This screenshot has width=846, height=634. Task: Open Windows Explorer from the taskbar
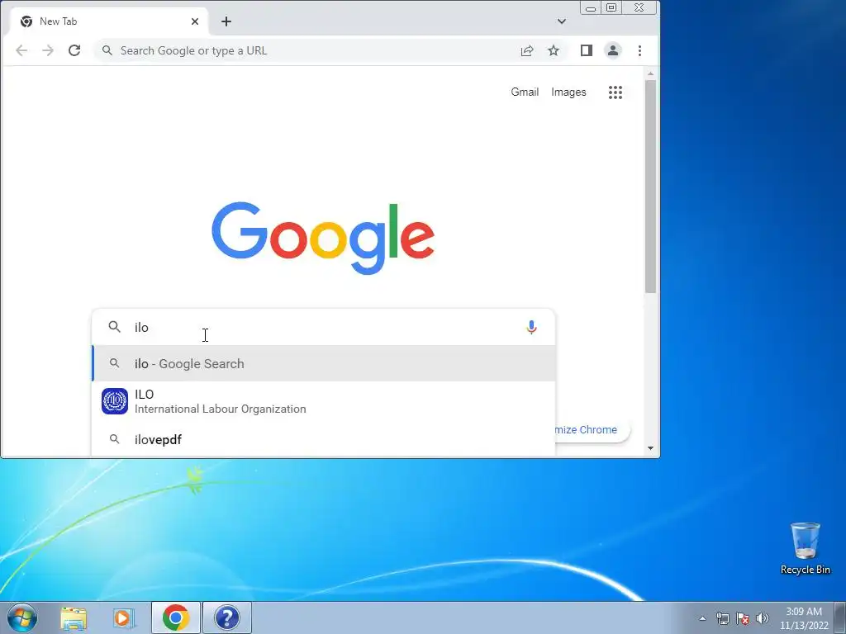tap(74, 618)
